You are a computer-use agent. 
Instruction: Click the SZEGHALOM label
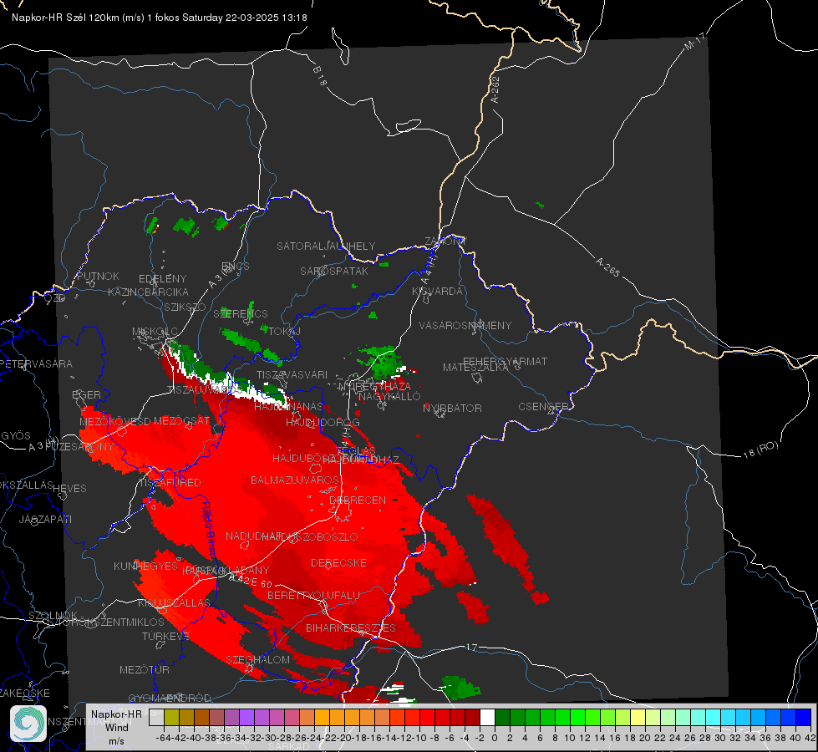257,659
